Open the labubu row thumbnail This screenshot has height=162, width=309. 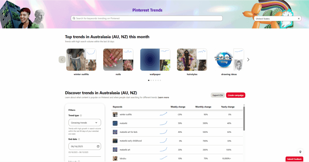115,158
